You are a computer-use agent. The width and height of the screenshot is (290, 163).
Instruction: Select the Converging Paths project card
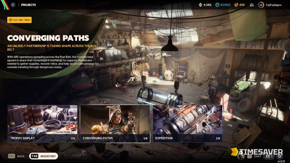[x=115, y=124]
